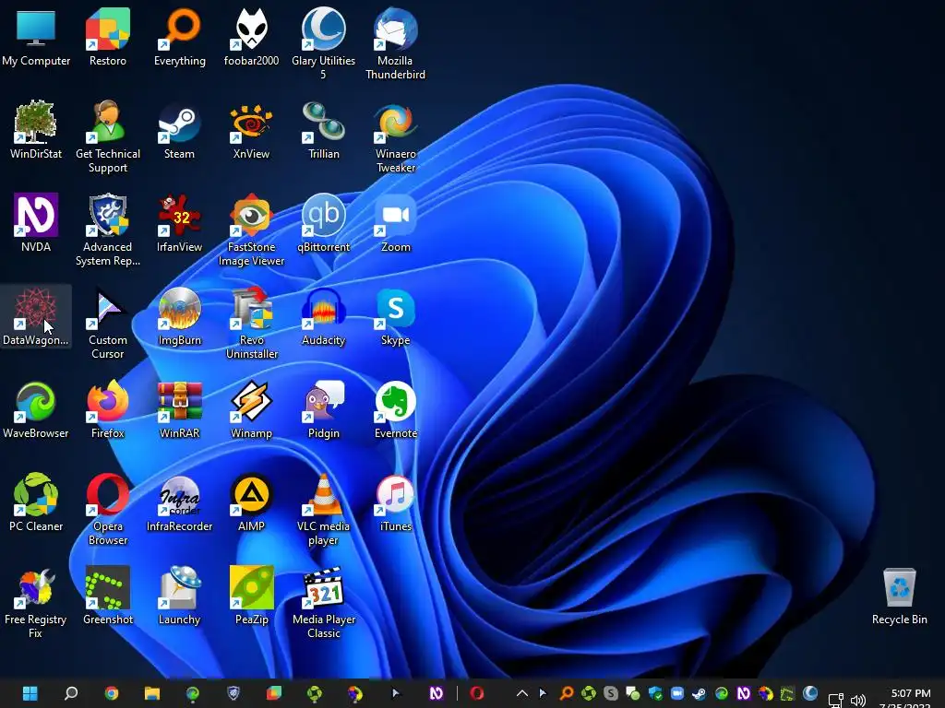Open the Windows Start menu
Screen dimensions: 945x708
(30, 693)
